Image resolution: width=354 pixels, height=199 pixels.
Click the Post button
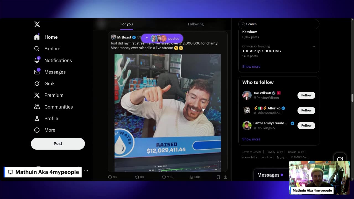pyautogui.click(x=58, y=143)
